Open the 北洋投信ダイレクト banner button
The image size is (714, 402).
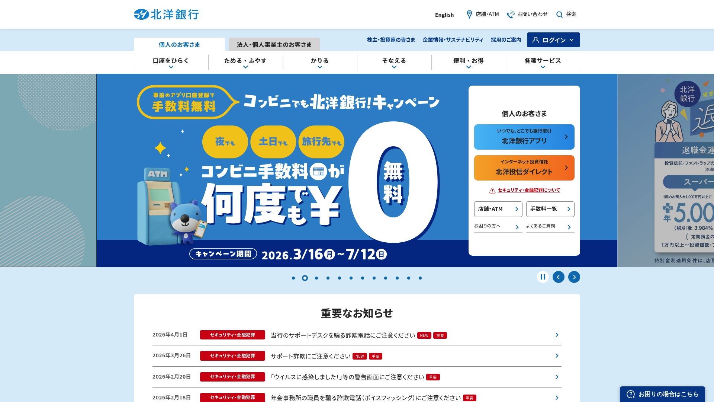[524, 168]
